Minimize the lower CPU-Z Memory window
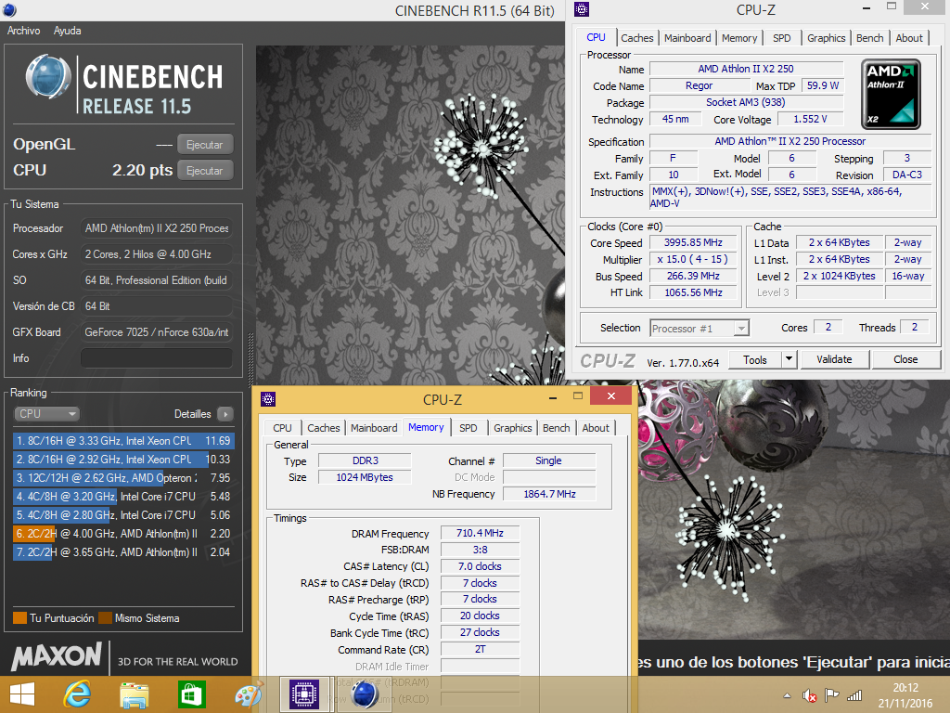The width and height of the screenshot is (950, 713). 553,397
